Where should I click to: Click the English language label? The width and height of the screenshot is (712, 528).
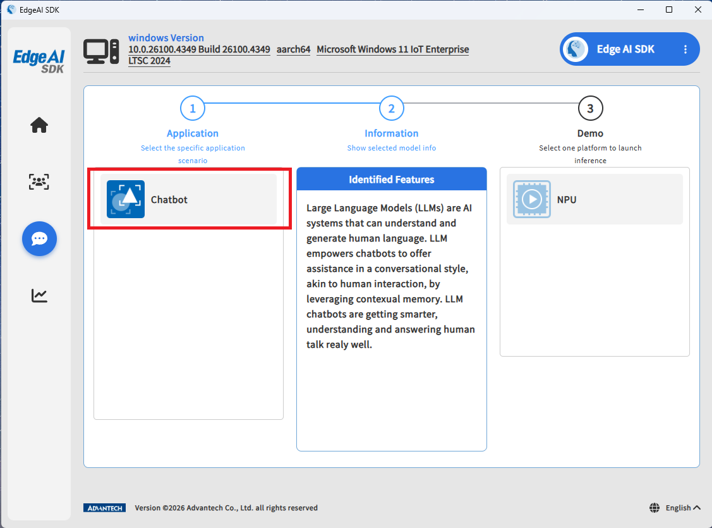point(678,508)
